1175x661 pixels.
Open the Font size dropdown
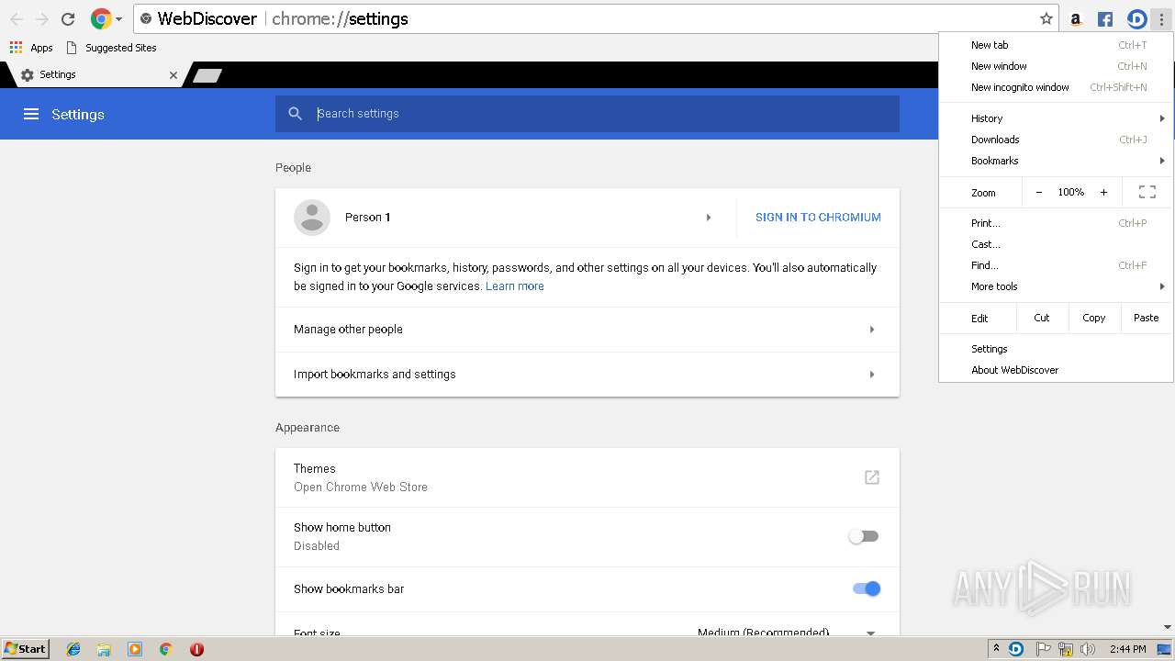click(787, 632)
